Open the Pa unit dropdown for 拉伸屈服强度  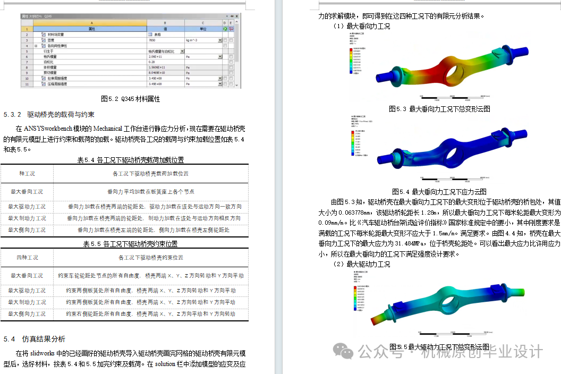pyautogui.click(x=220, y=78)
